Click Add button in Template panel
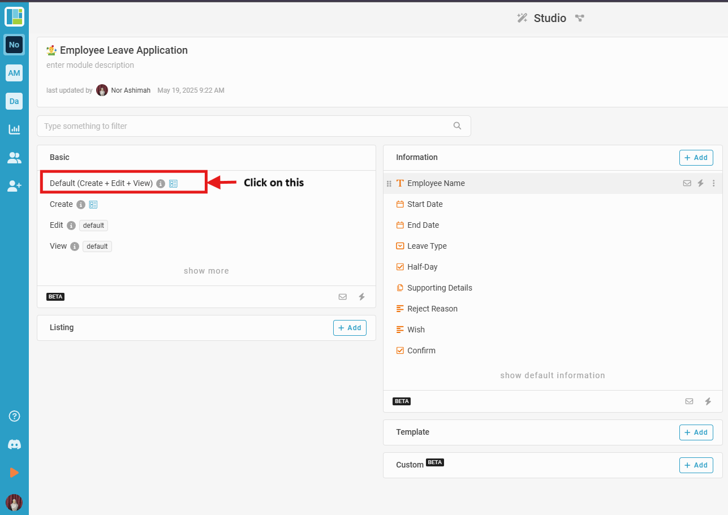The image size is (728, 515). point(696,432)
